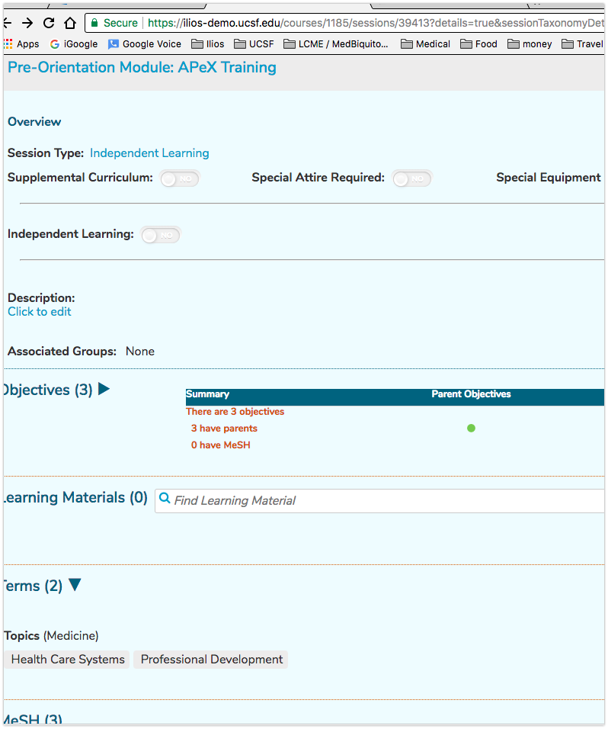Select the Health Care Systems topic tag

tap(68, 660)
